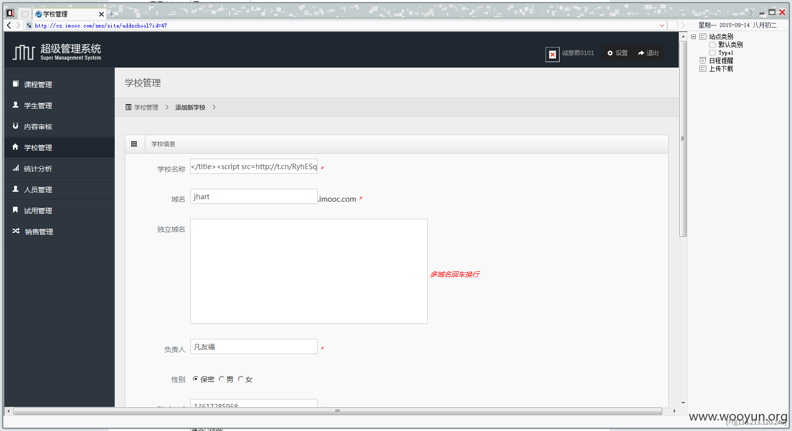The height and width of the screenshot is (431, 792).
Task: Open 销售管理 in the sidebar
Action: [60, 231]
